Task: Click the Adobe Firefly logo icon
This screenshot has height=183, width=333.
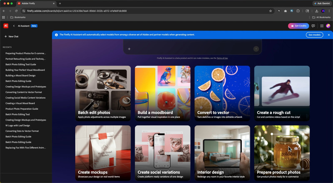Action: pyautogui.click(x=6, y=26)
